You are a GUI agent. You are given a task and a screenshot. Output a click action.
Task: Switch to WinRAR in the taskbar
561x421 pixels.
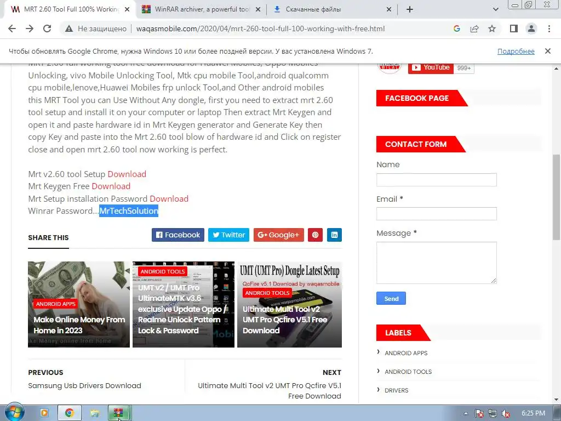click(119, 413)
